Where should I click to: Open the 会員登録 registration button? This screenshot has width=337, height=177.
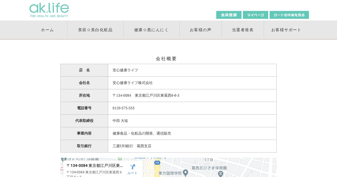pyautogui.click(x=229, y=15)
